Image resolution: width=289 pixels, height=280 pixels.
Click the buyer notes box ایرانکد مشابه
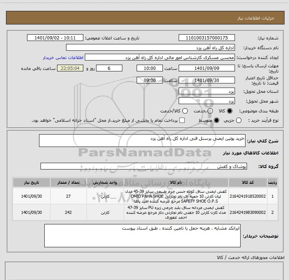coord(142,236)
